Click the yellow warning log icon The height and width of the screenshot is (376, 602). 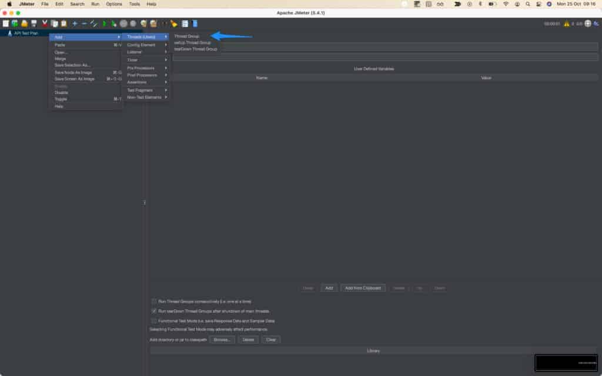click(567, 23)
